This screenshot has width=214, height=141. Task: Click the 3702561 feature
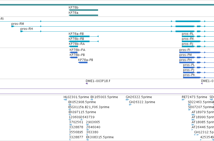coord(70,125)
